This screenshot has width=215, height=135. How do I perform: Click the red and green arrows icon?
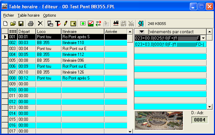pyautogui.click(x=98, y=24)
